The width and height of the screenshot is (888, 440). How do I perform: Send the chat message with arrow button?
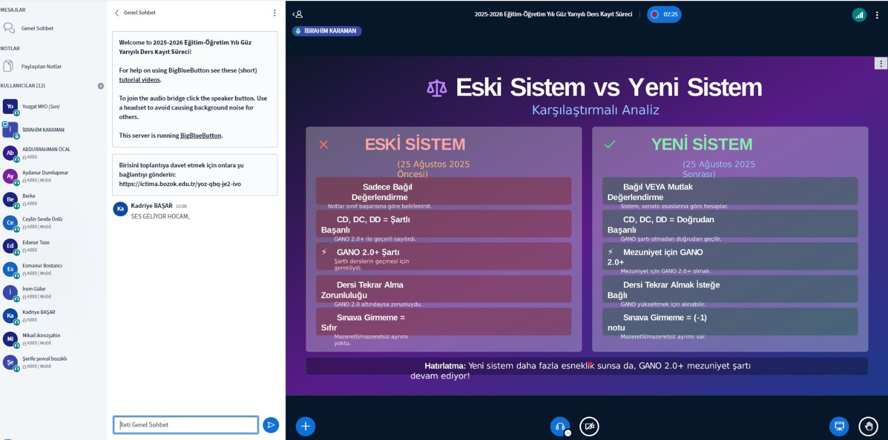point(271,425)
